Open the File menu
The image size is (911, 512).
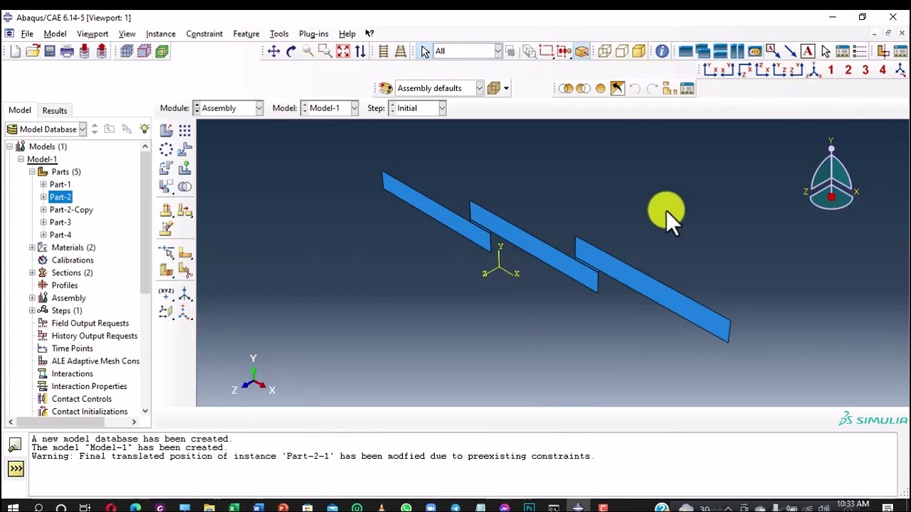[27, 33]
